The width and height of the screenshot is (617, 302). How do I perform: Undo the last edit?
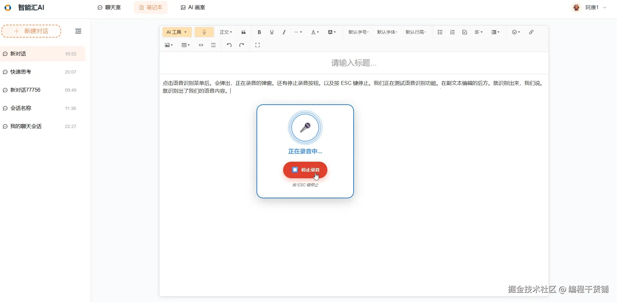coord(229,45)
